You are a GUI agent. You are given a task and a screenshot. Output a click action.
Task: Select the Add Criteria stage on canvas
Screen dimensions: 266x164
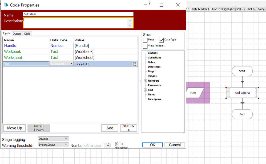pos(242,93)
